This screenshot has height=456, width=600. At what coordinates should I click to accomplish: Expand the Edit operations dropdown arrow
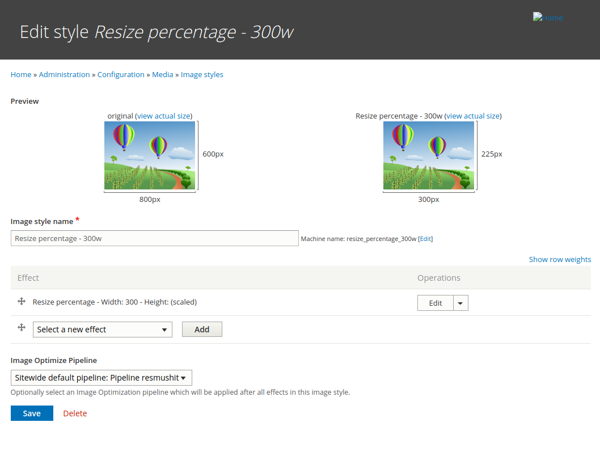pos(460,303)
